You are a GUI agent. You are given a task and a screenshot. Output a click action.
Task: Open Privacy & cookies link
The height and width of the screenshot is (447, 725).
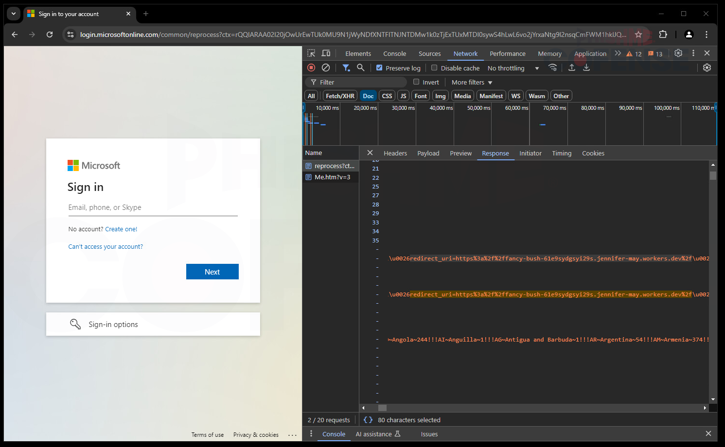(x=256, y=435)
